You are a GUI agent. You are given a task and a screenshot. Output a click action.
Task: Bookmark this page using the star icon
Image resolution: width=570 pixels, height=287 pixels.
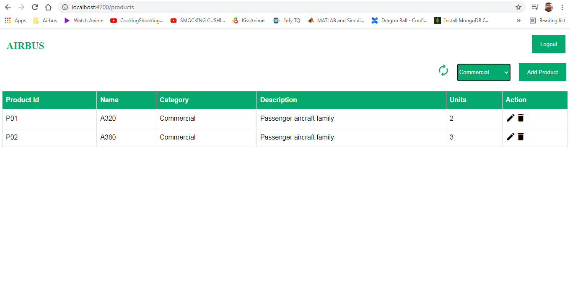click(518, 7)
